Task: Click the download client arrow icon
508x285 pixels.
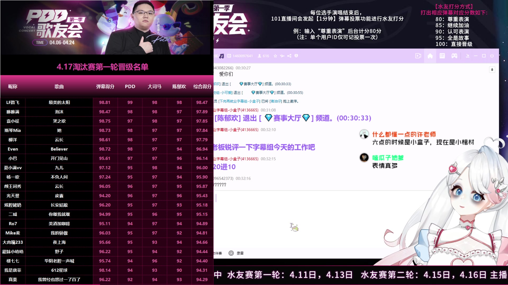Action: point(467,56)
